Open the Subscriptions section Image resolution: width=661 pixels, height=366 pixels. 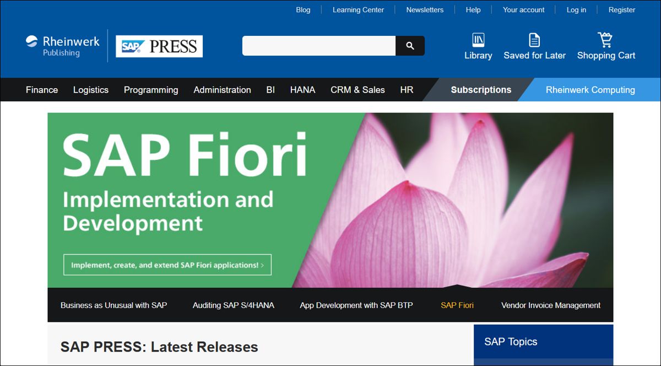480,89
